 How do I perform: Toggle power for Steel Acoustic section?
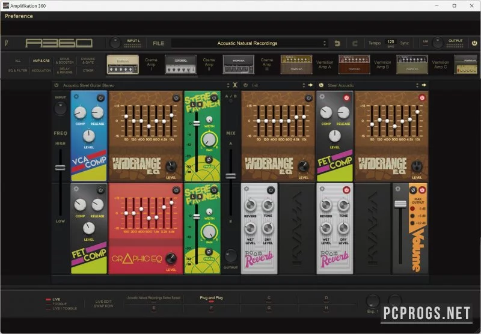pyautogui.click(x=321, y=85)
